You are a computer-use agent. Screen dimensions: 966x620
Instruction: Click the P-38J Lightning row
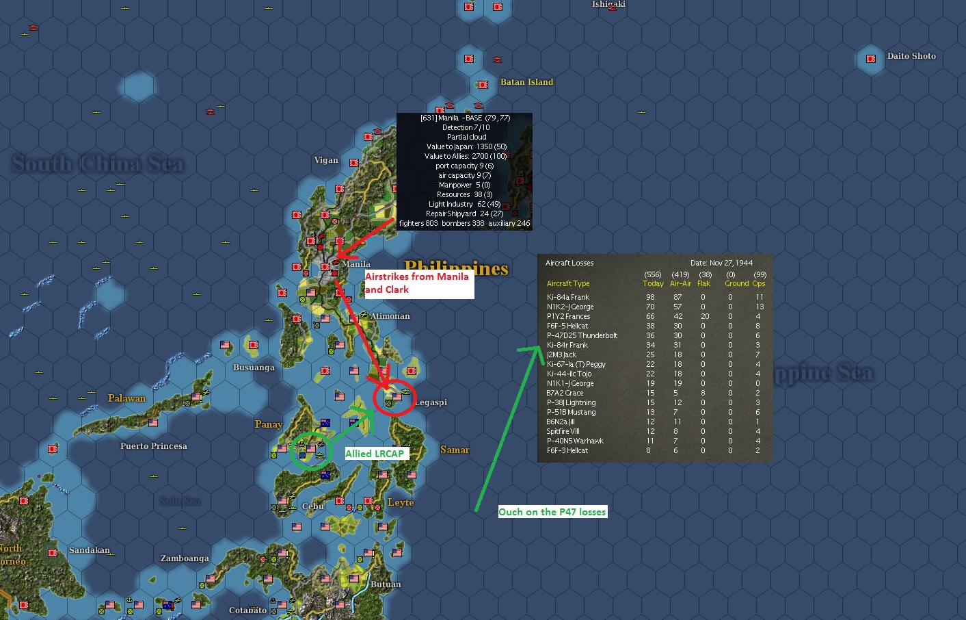655,402
